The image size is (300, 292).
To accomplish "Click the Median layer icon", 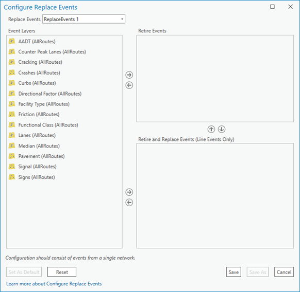I will coord(12,146).
